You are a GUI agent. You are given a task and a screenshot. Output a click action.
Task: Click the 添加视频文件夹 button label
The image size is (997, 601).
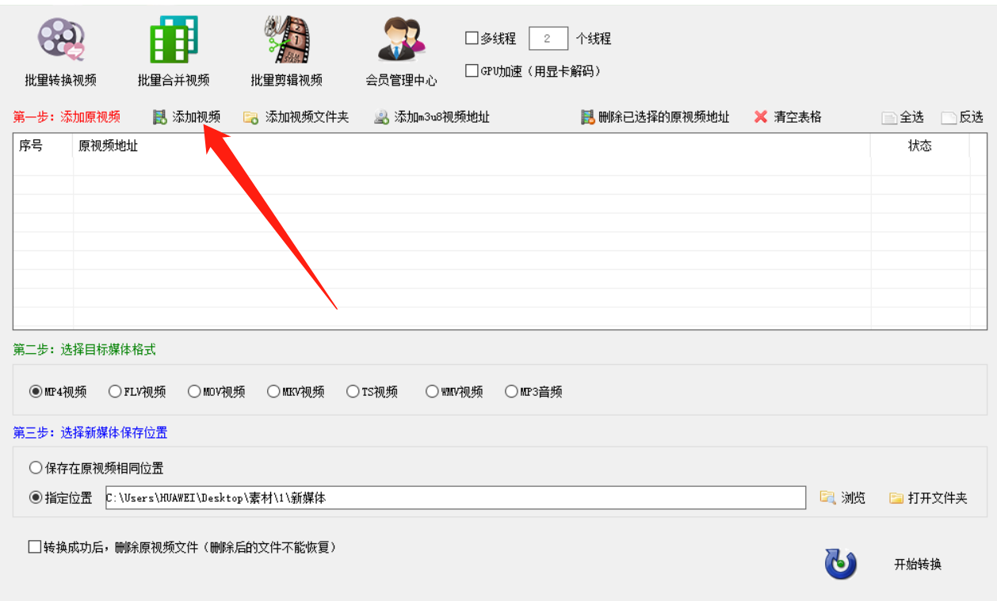307,117
